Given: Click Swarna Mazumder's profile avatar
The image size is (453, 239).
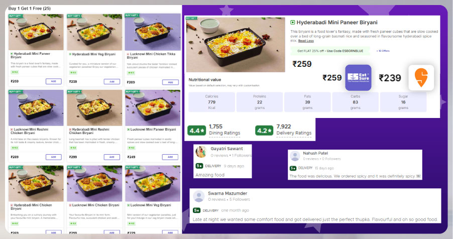Looking at the screenshot, I should tap(199, 196).
